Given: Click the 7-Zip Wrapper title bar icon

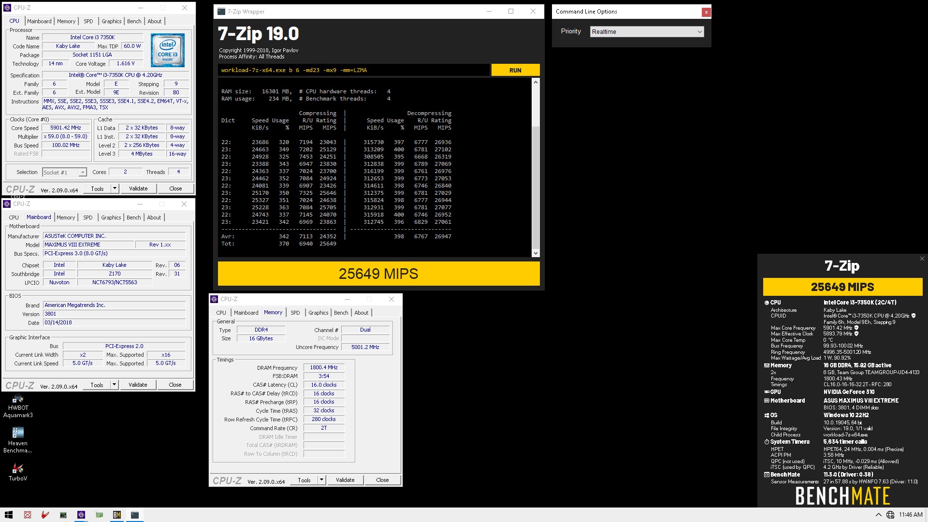Looking at the screenshot, I should pyautogui.click(x=221, y=12).
